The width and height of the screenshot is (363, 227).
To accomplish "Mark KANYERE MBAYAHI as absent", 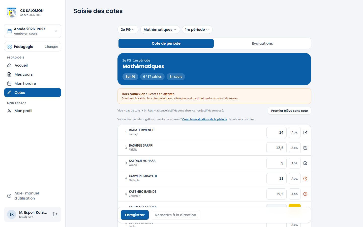I will click(295, 179).
